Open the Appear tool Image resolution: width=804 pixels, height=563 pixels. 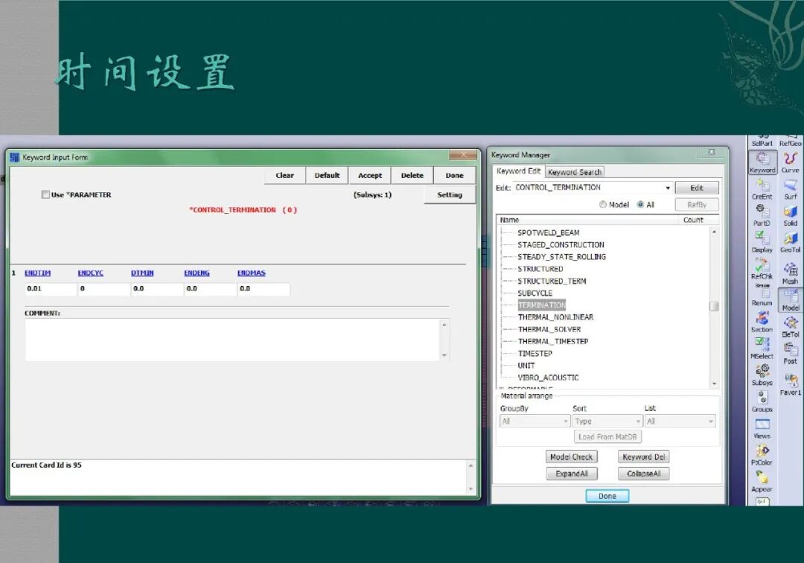click(x=762, y=483)
